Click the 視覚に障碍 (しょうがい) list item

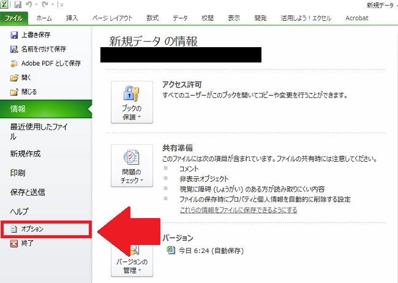(x=252, y=189)
